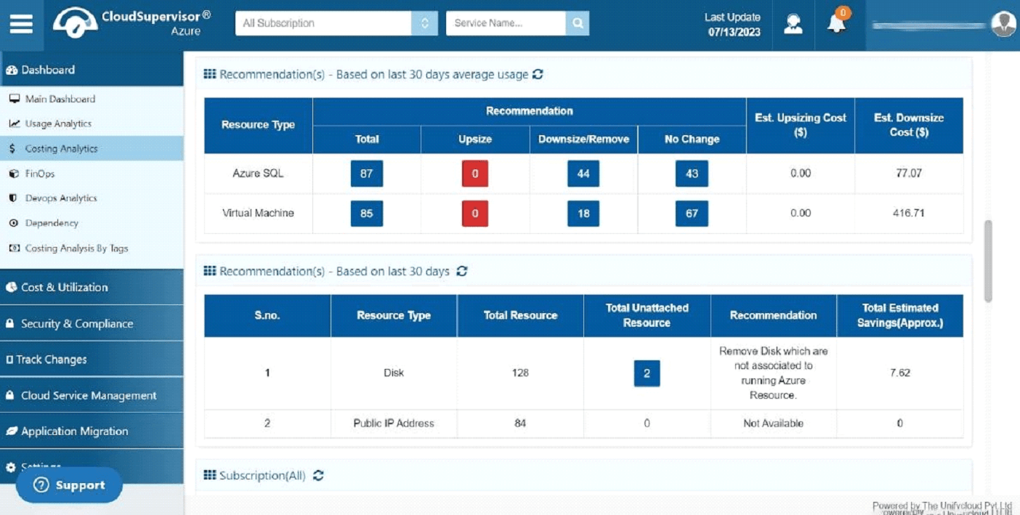Click the Devops Analytics shield icon
Image resolution: width=1020 pixels, height=515 pixels.
pos(12,198)
